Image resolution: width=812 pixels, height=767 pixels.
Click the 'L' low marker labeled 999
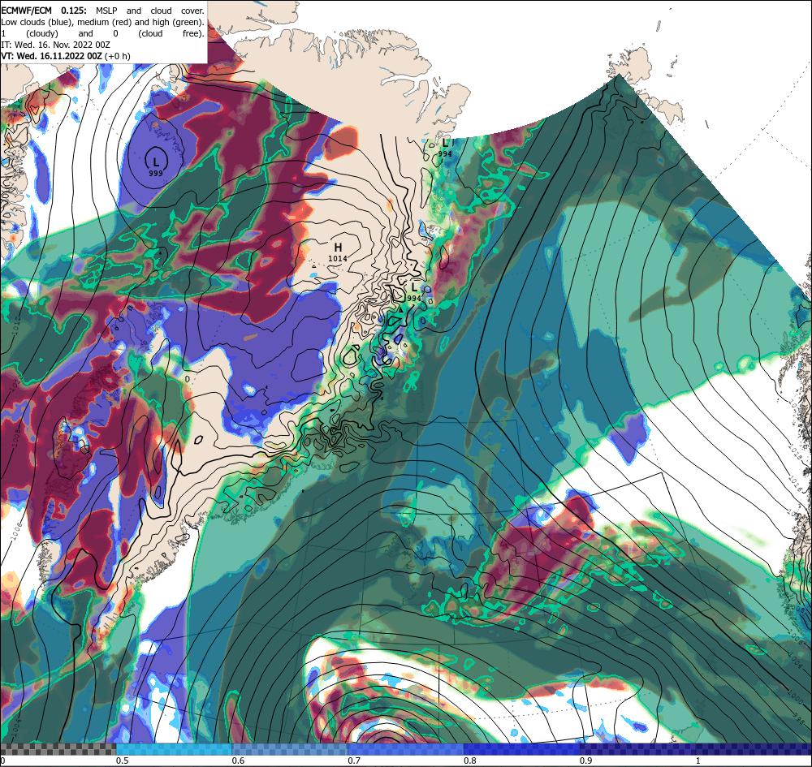coord(156,162)
